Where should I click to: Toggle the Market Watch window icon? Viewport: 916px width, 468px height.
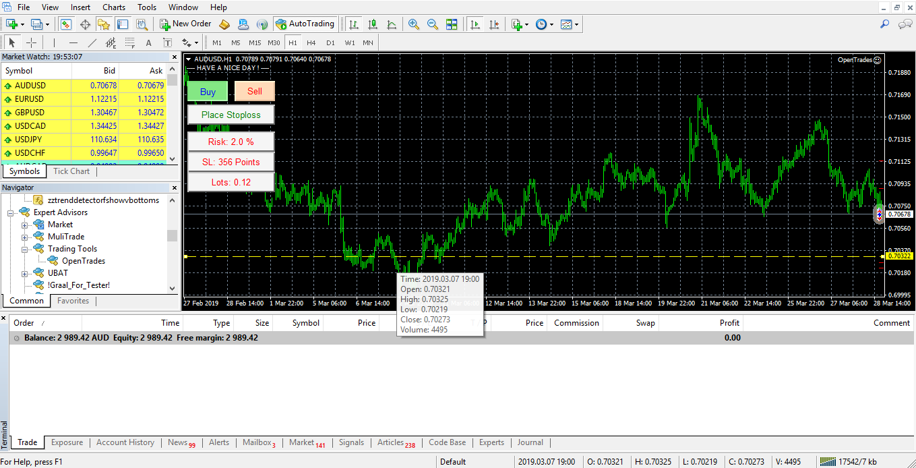point(66,24)
